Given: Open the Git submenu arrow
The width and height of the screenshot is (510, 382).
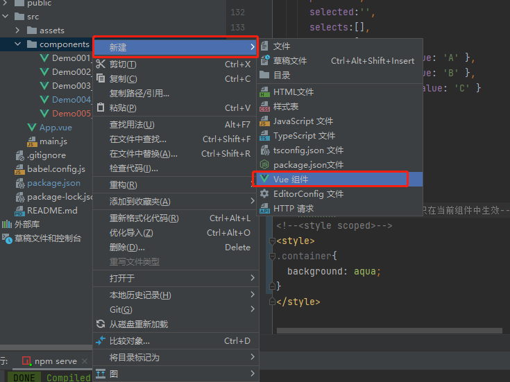Looking at the screenshot, I should pos(253,309).
